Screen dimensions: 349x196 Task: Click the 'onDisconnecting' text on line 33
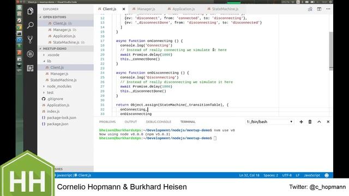point(136,114)
